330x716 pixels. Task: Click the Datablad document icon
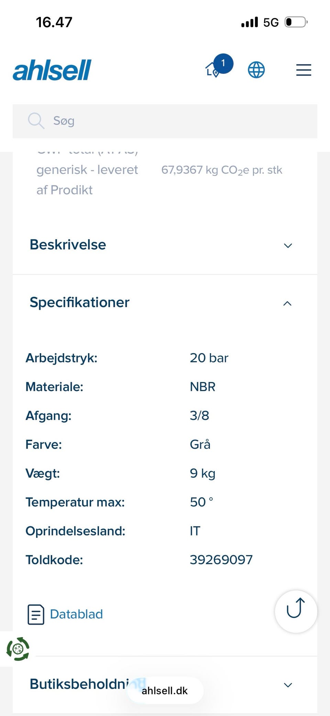(36, 614)
